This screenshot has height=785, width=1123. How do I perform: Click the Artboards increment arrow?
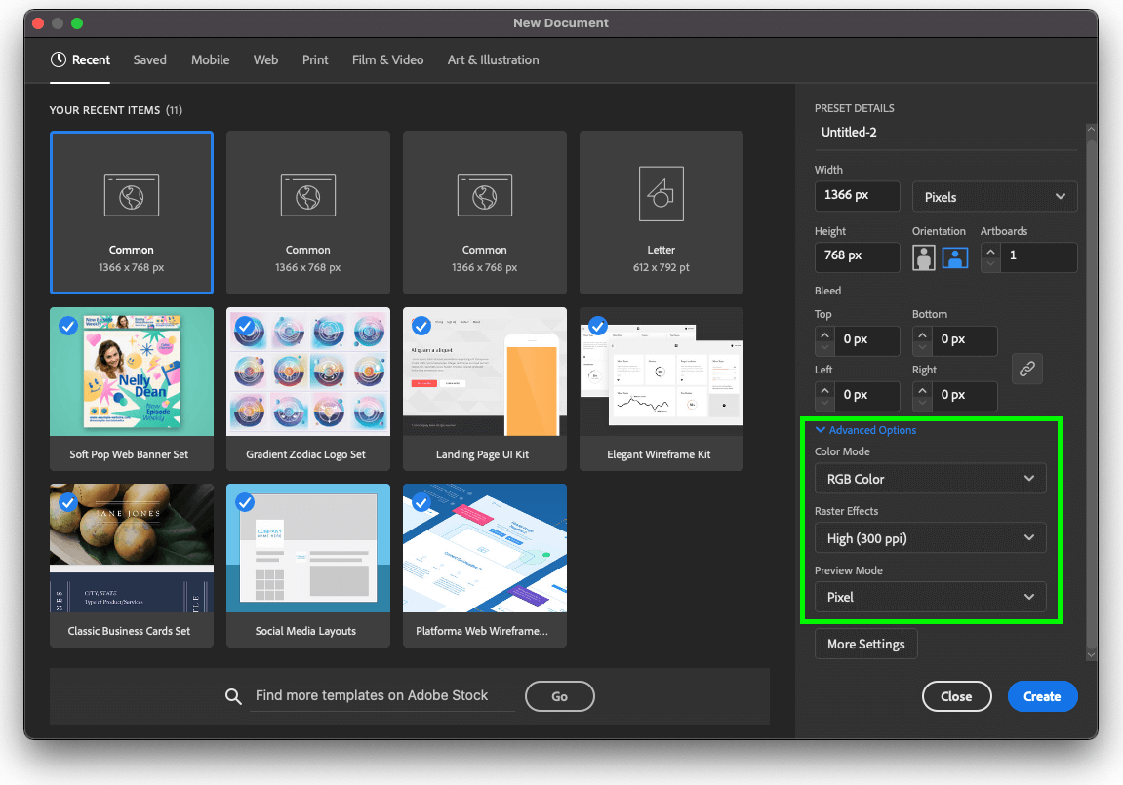pyautogui.click(x=990, y=252)
